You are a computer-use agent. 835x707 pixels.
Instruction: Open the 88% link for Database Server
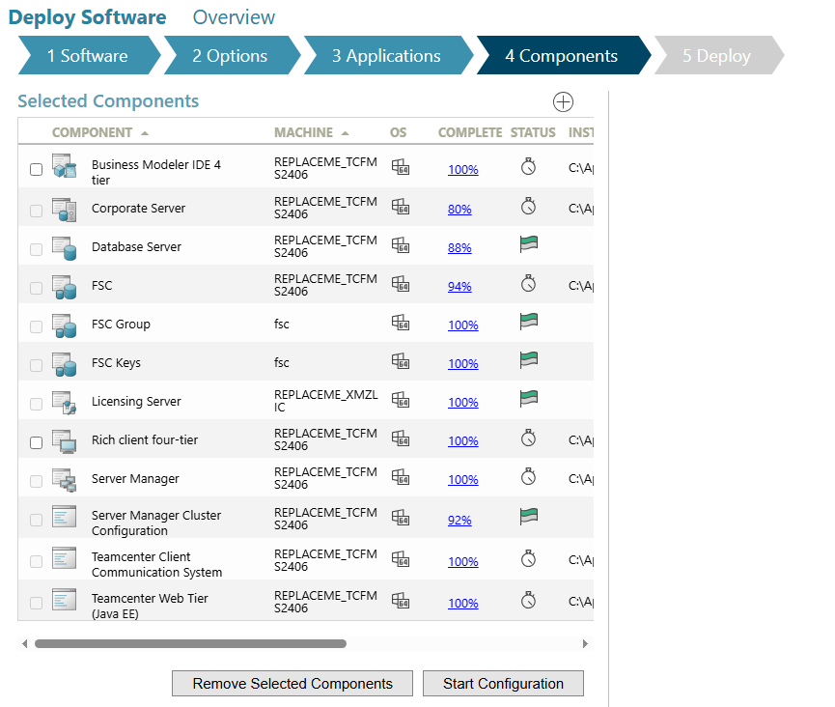459,248
